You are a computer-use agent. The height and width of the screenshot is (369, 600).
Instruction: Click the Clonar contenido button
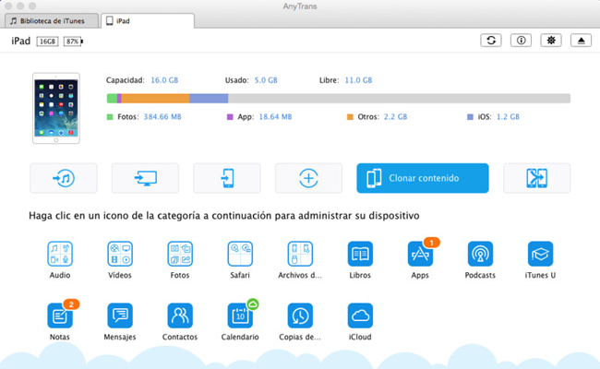tap(422, 178)
